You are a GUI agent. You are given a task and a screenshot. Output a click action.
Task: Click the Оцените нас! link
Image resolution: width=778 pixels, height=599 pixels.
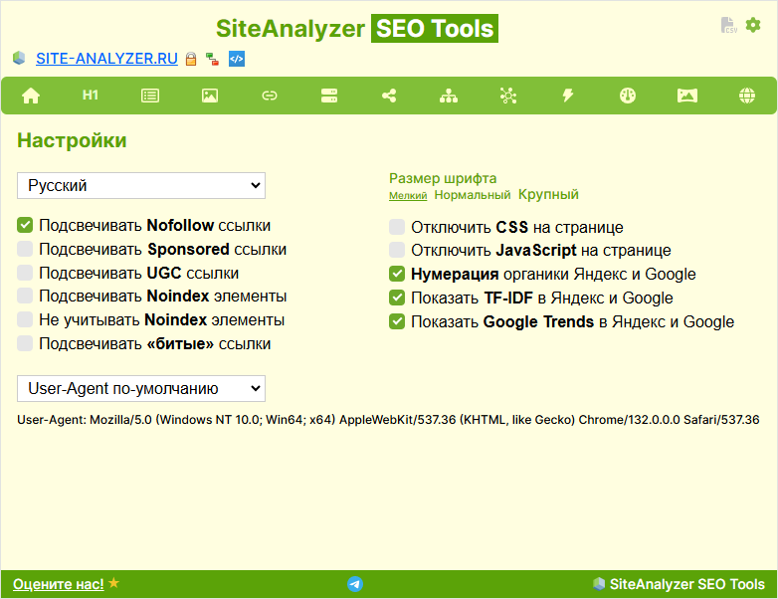(x=59, y=584)
